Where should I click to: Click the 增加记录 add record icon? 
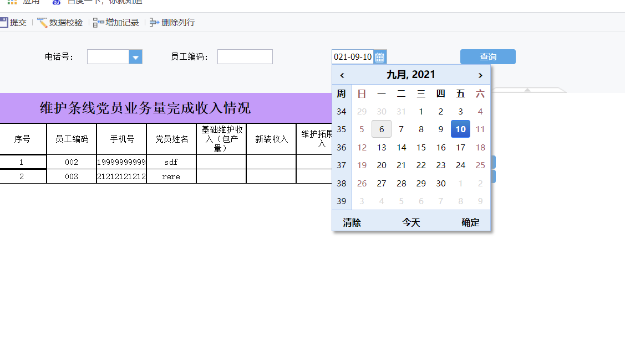[99, 23]
